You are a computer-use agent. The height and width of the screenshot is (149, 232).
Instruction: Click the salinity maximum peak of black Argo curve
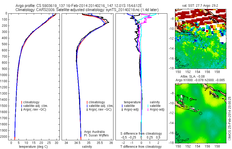[x=109, y=22]
